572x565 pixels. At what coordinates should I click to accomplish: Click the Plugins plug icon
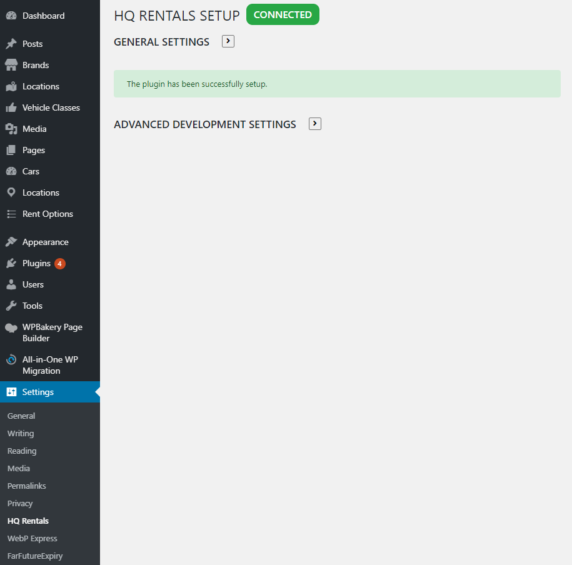(x=11, y=263)
